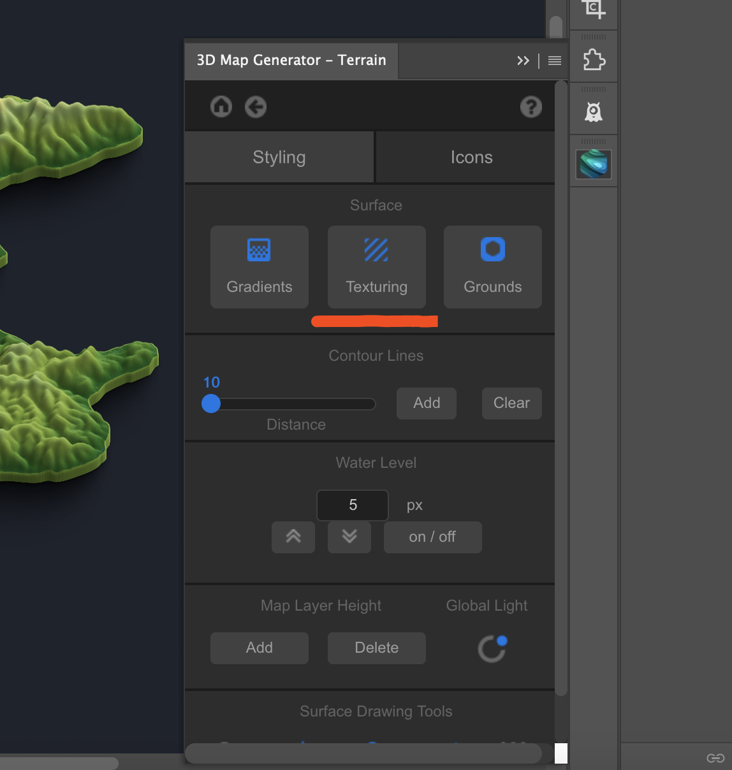Lower water level with down chevrons
The height and width of the screenshot is (770, 732).
pos(349,537)
